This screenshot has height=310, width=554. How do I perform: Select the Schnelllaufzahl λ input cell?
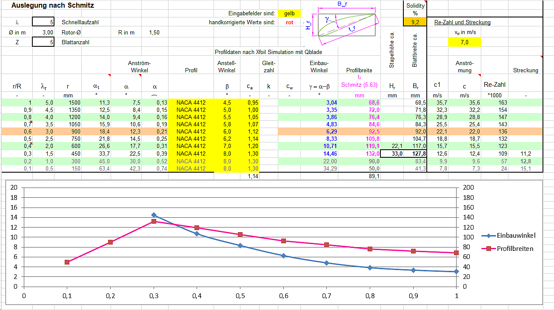pos(43,22)
